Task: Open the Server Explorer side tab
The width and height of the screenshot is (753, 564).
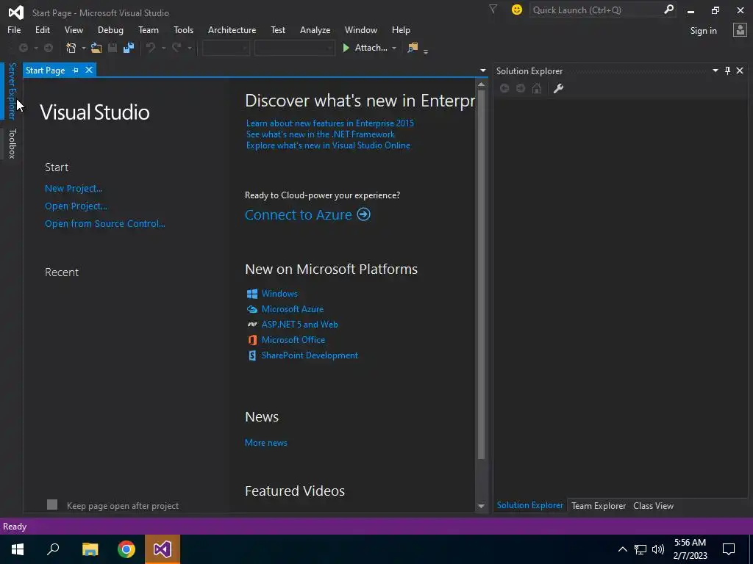Action: 12,90
